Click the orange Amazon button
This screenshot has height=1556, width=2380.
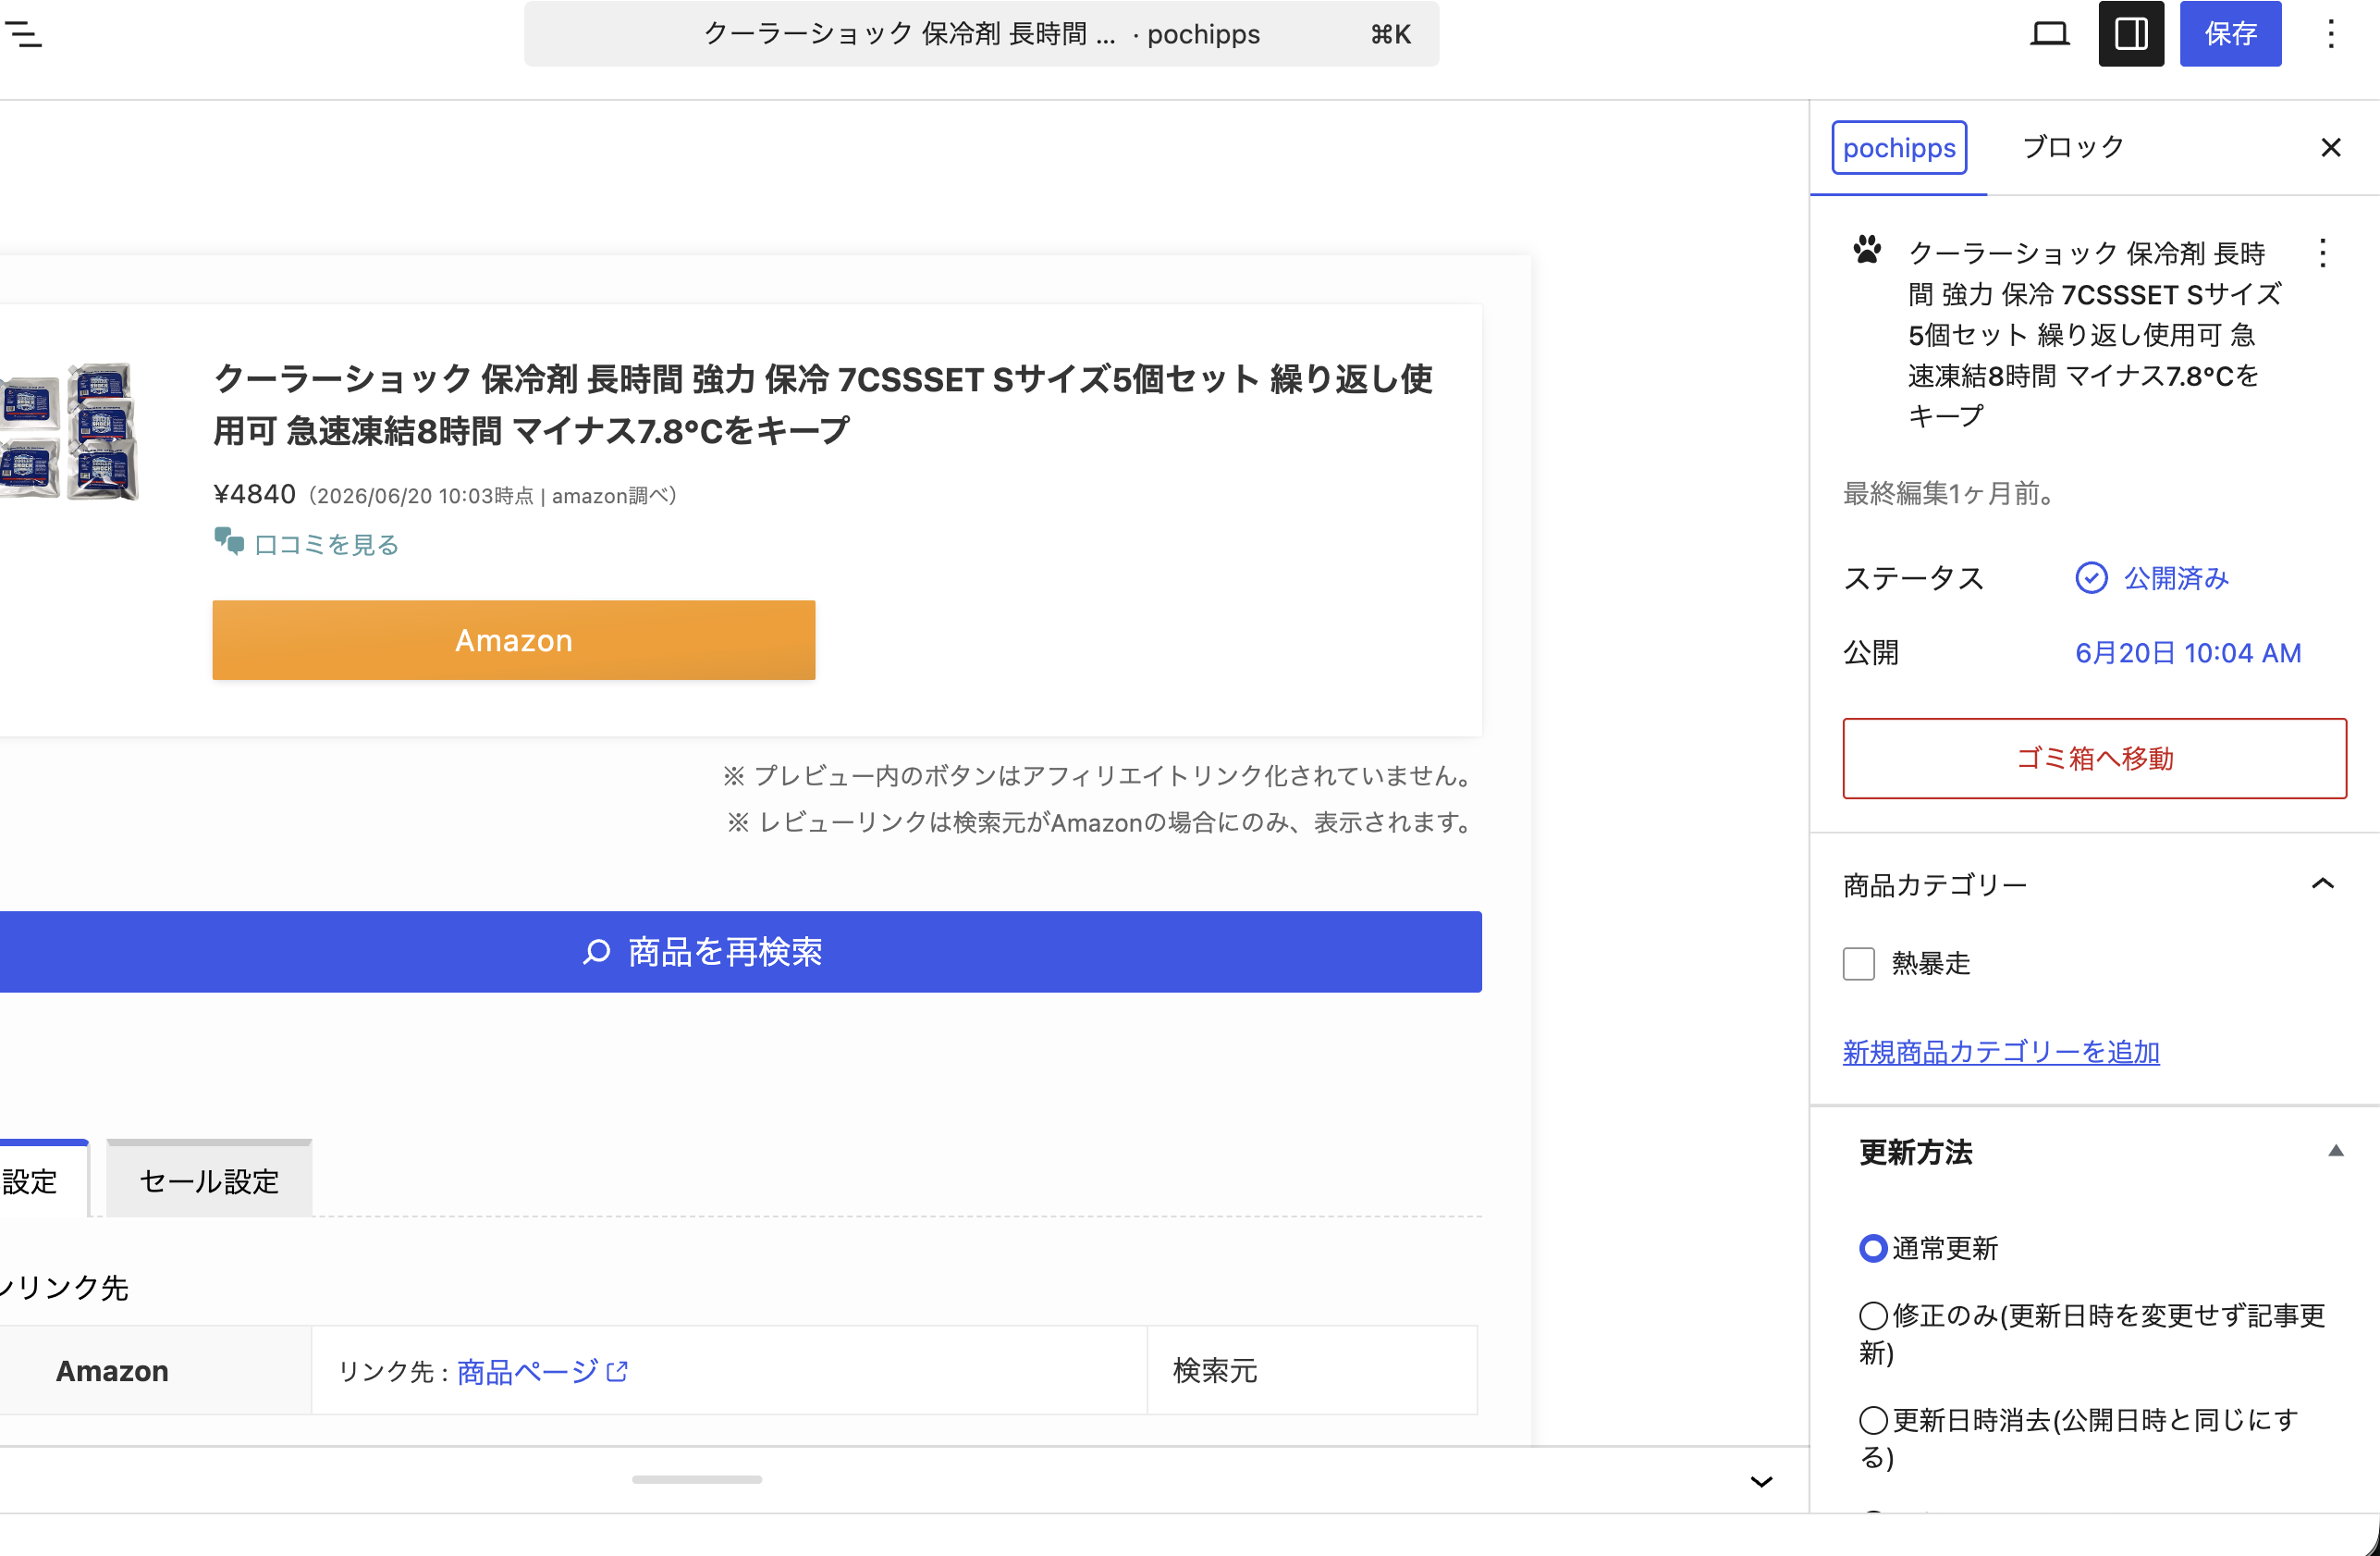click(x=514, y=640)
